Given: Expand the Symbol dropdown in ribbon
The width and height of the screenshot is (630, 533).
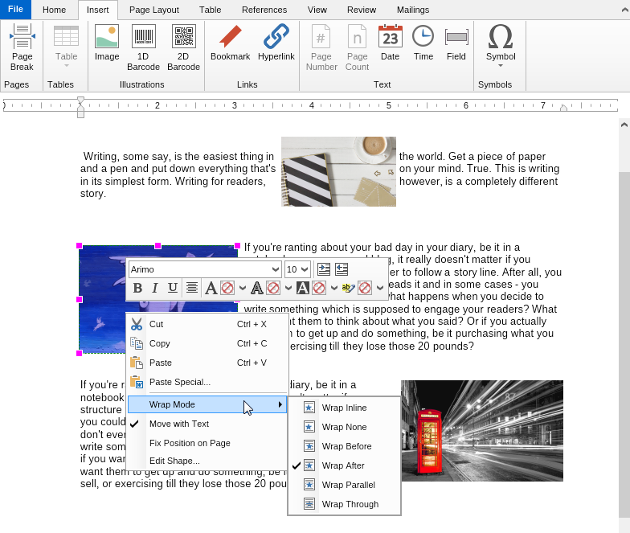Looking at the screenshot, I should [x=501, y=65].
